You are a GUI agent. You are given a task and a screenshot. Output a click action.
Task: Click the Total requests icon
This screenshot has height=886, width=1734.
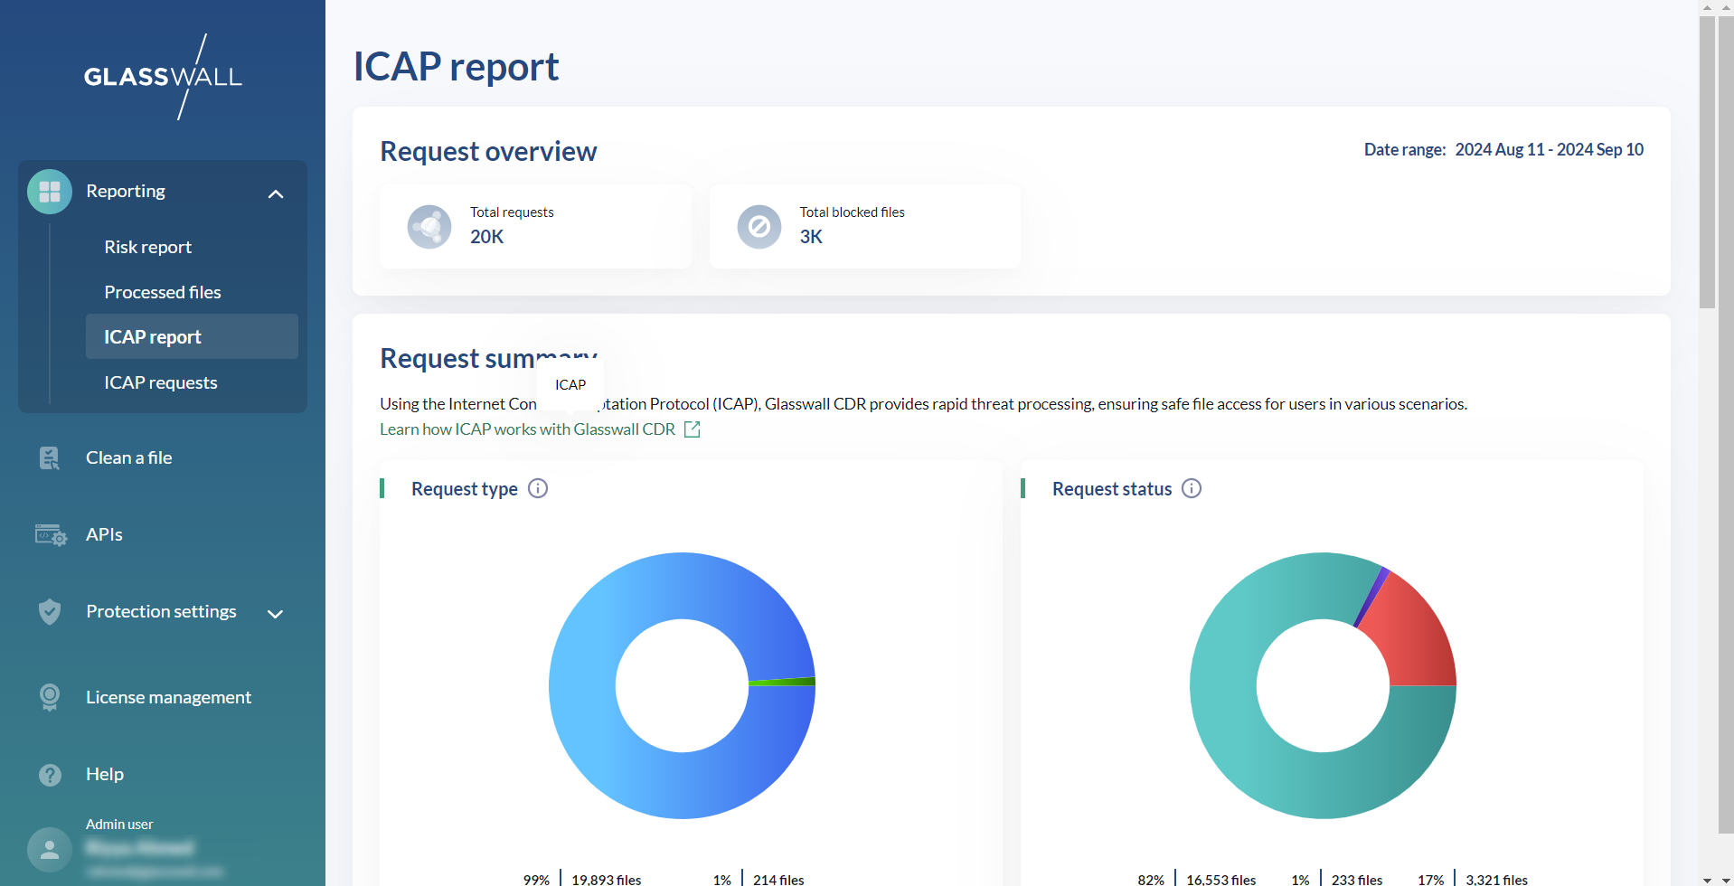click(x=429, y=226)
